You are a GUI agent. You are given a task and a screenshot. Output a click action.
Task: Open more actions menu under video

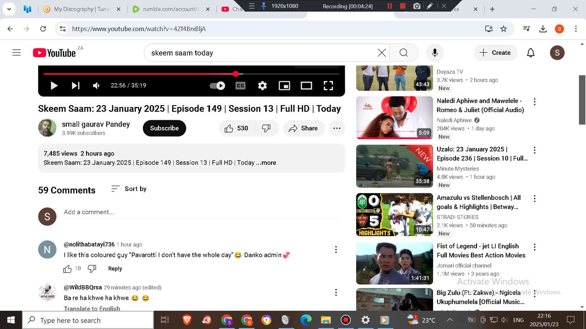click(337, 128)
